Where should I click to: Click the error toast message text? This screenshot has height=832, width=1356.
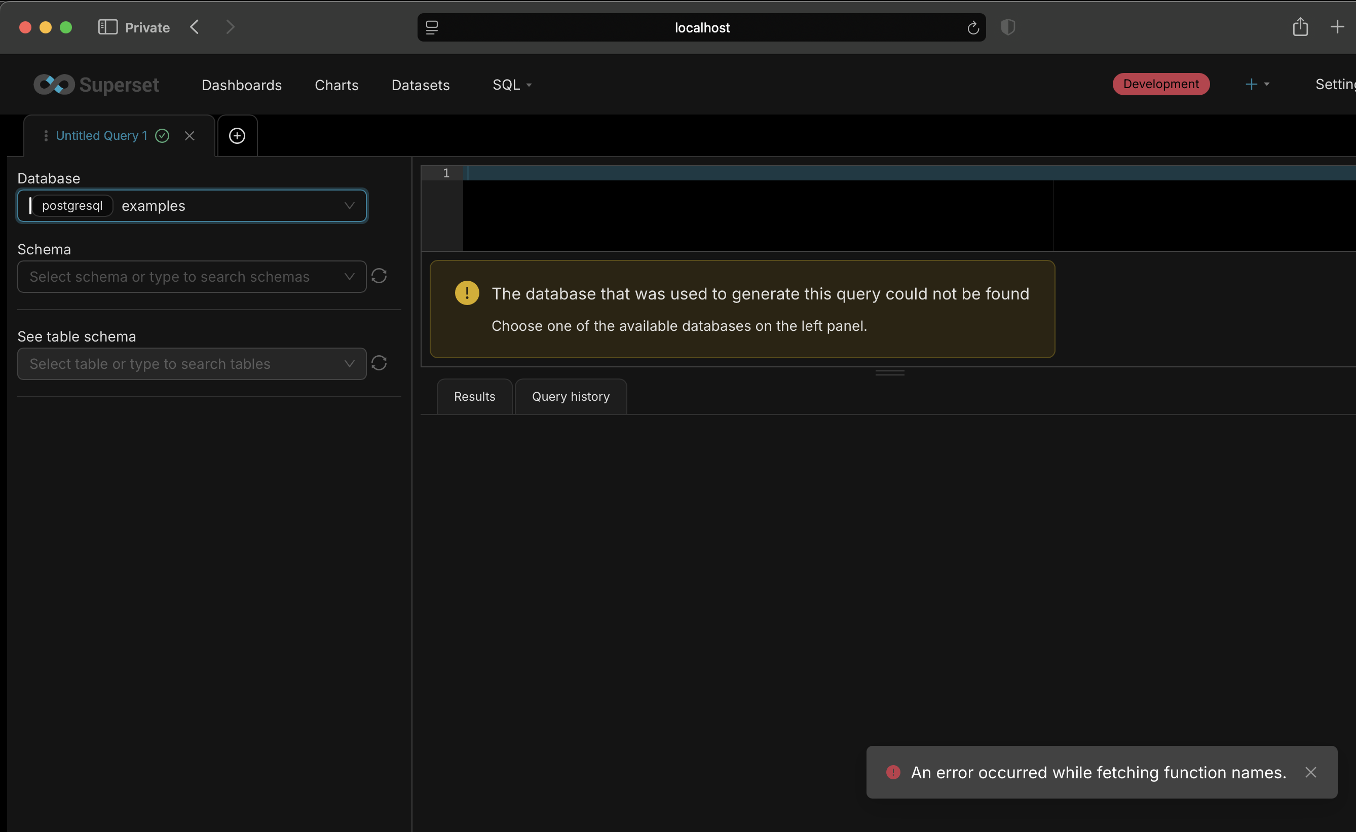pos(1099,773)
